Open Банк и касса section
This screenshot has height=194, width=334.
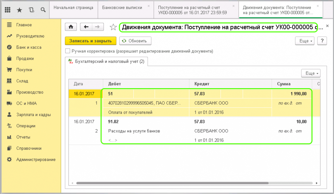click(29, 47)
